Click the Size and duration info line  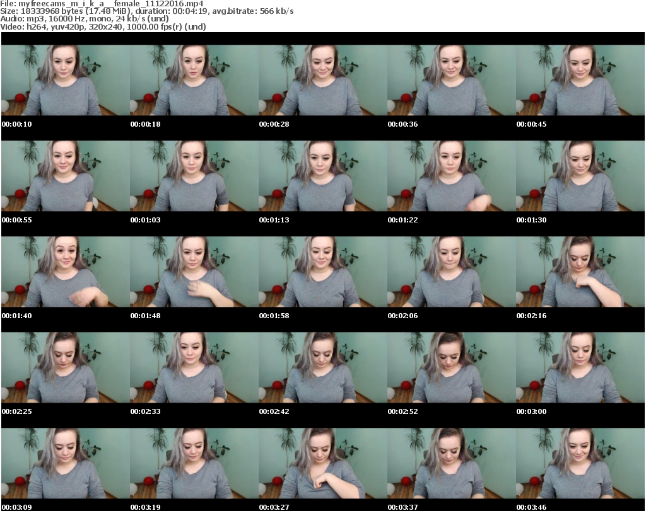[146, 11]
